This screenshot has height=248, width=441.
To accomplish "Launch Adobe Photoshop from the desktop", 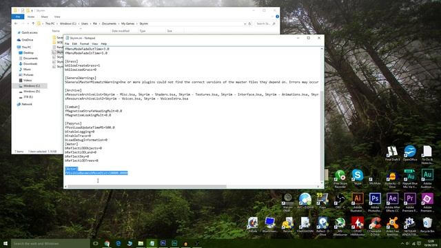I will click(x=375, y=202).
